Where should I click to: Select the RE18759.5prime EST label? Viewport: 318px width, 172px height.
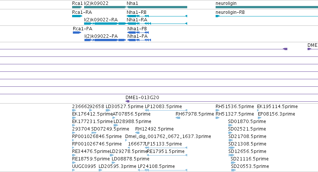click(91, 159)
